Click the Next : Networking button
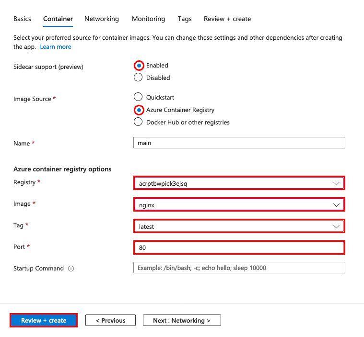 182,320
